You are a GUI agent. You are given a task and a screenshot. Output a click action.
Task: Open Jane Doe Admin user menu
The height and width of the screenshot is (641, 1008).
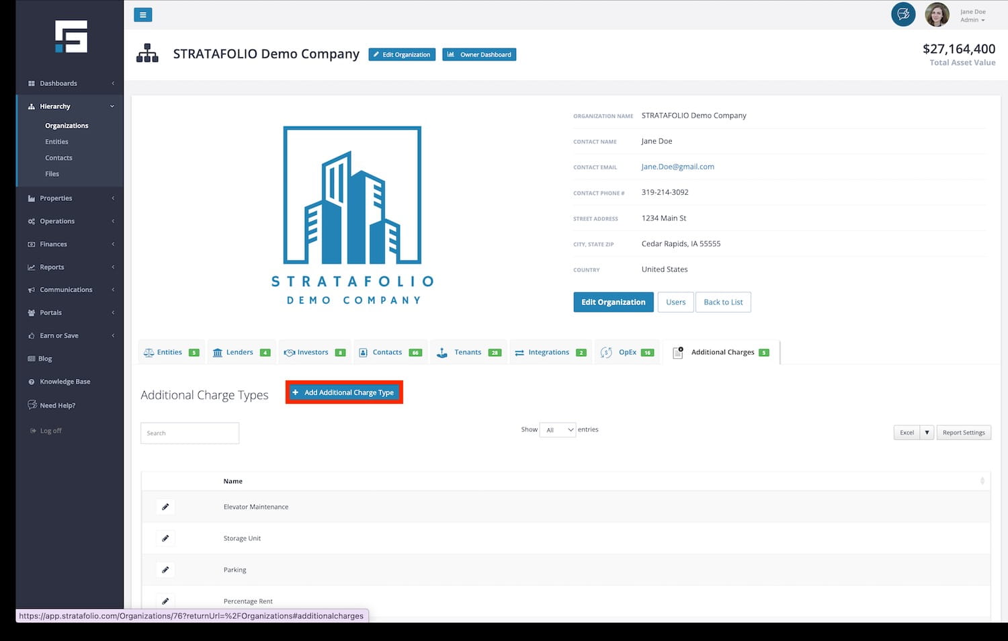click(x=972, y=16)
